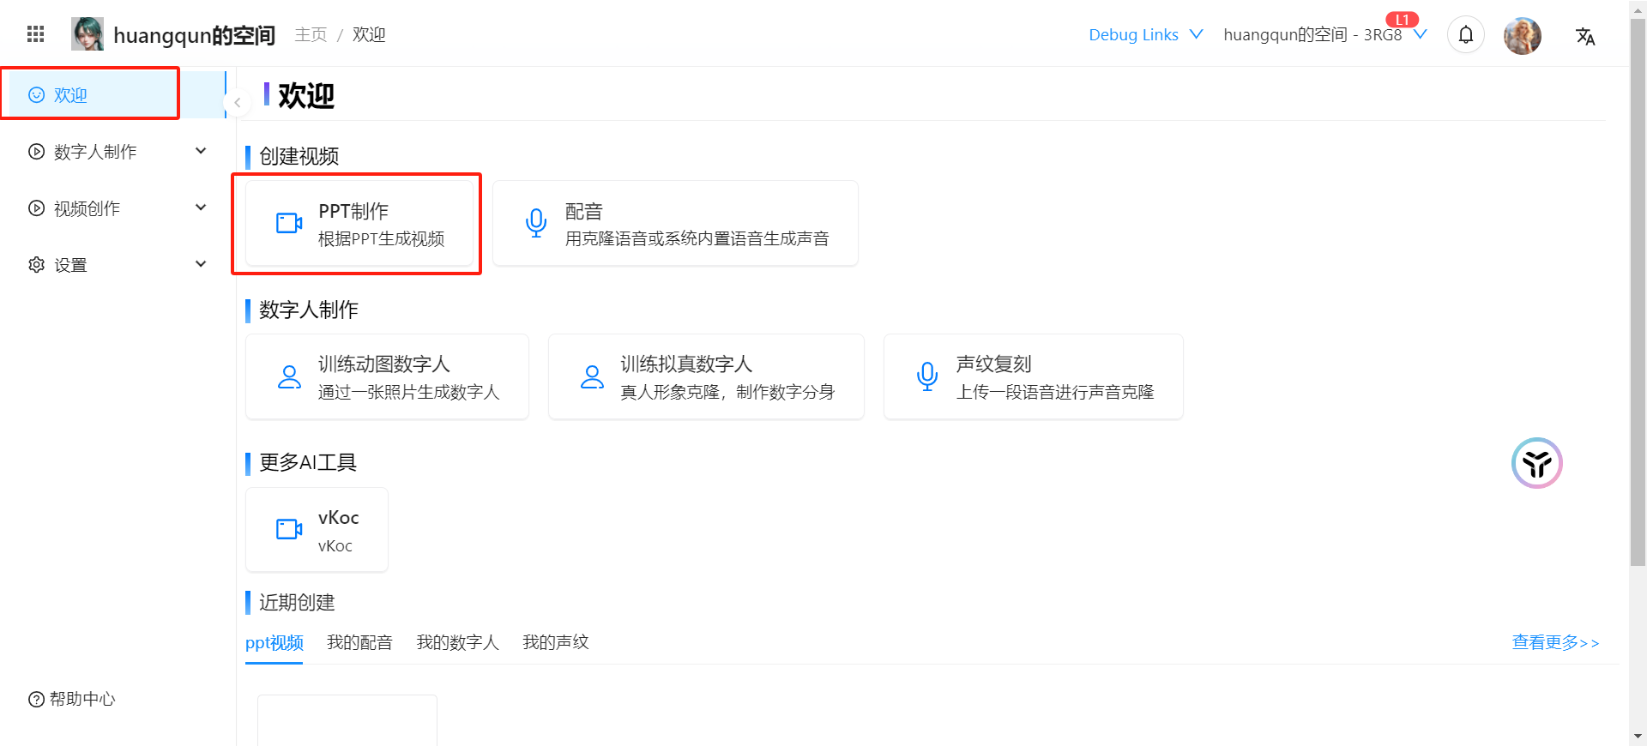This screenshot has height=746, width=1647.
Task: Open 帮助中心 help center link
Action: (72, 700)
